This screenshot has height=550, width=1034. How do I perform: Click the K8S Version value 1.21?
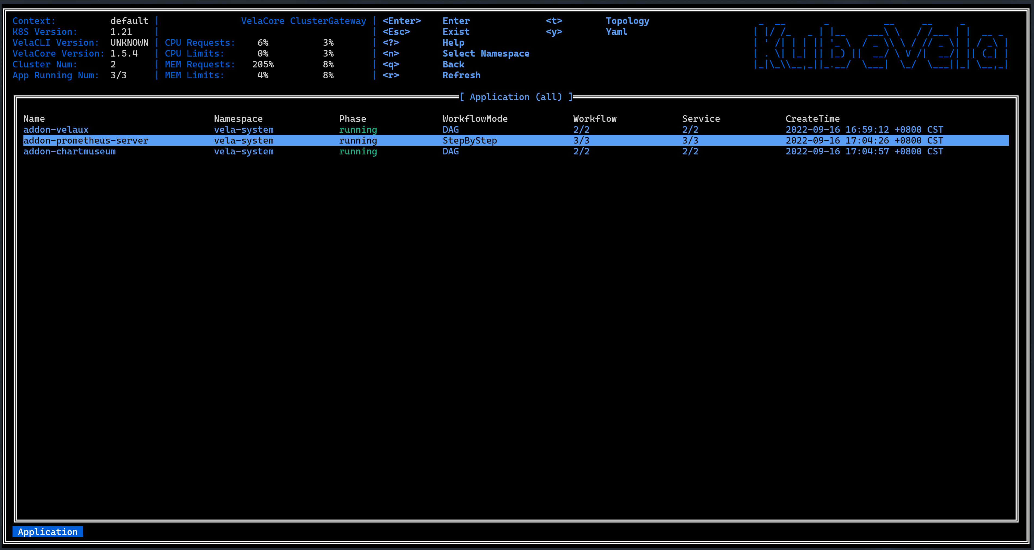click(121, 32)
